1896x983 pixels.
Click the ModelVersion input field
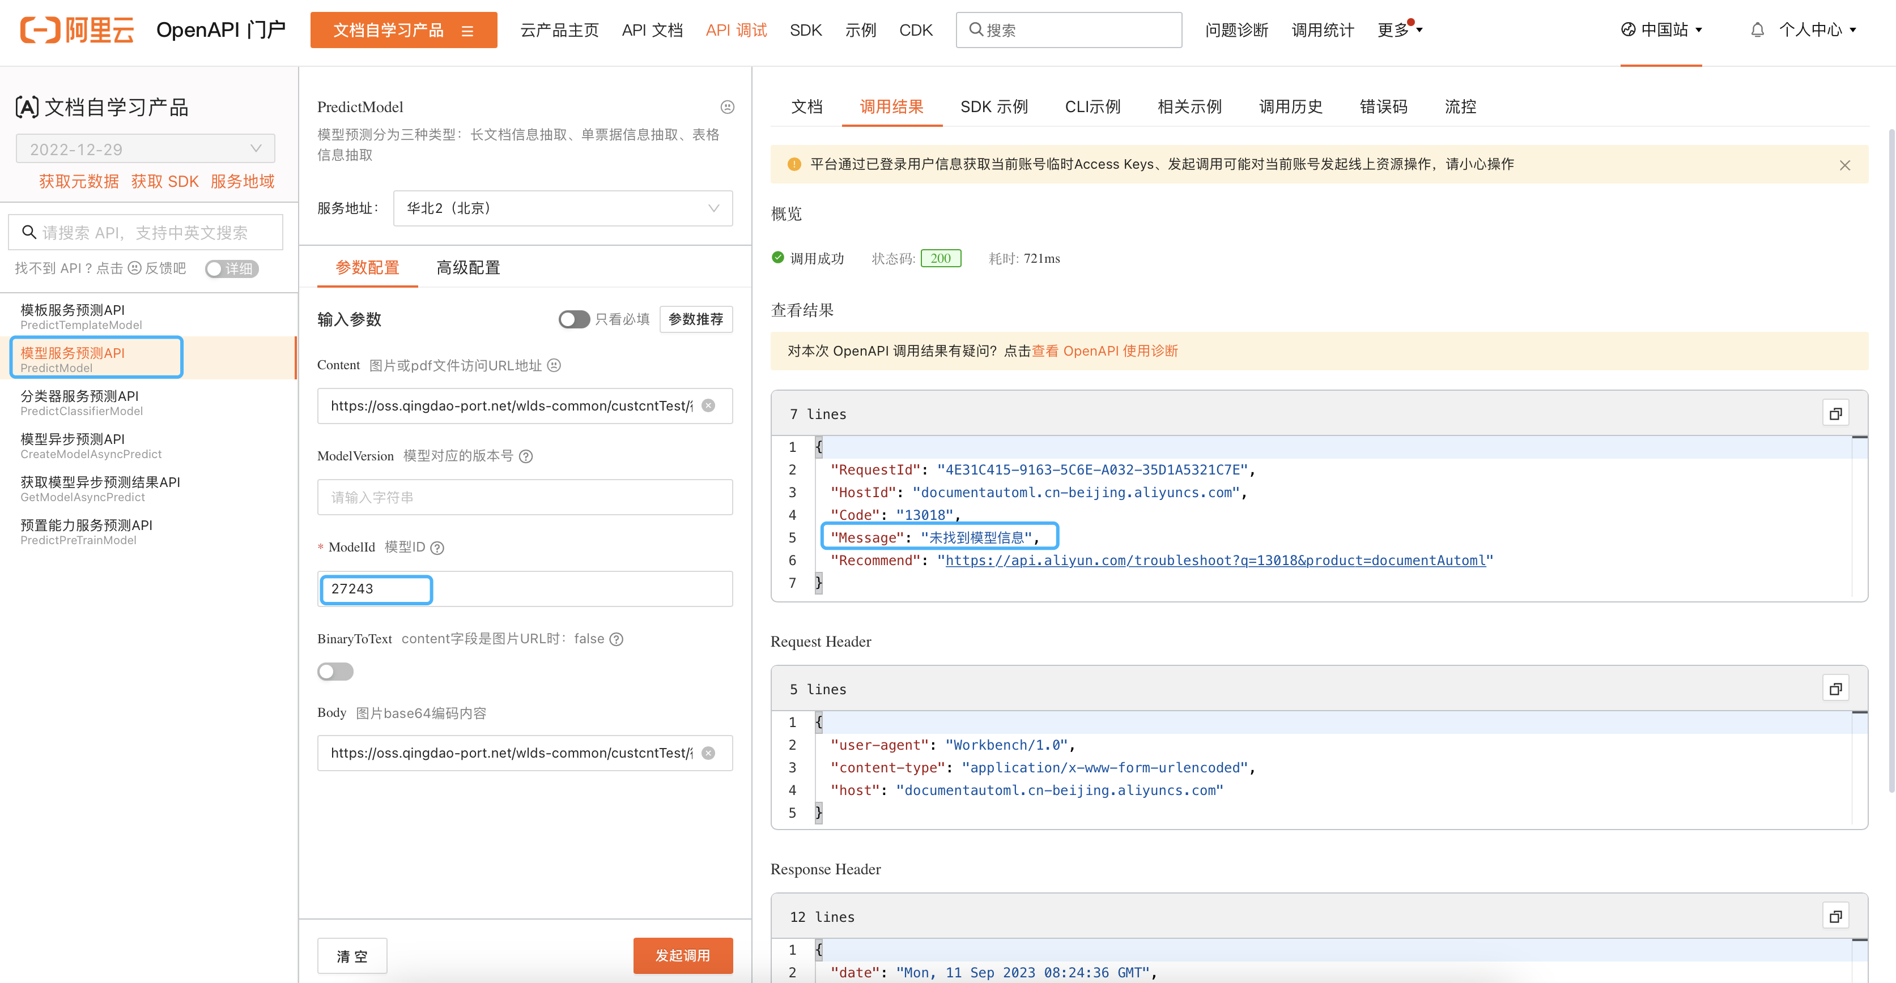525,498
